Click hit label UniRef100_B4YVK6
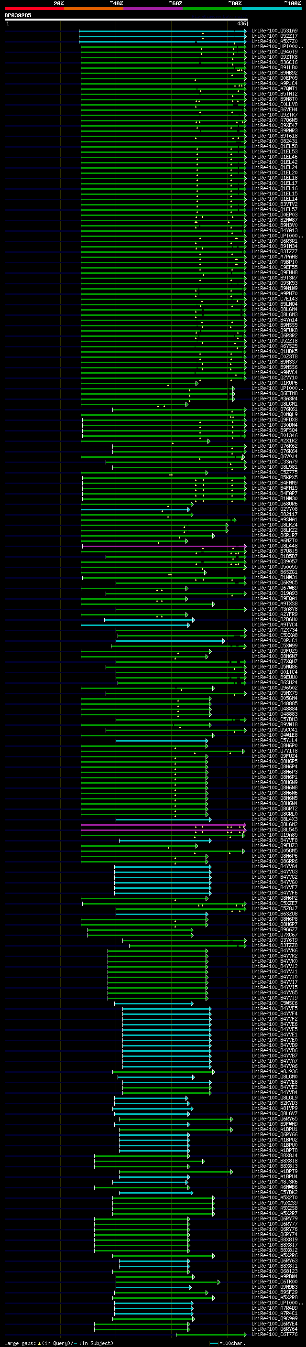Viewport: 306px width, 1347px height. (x=274, y=950)
